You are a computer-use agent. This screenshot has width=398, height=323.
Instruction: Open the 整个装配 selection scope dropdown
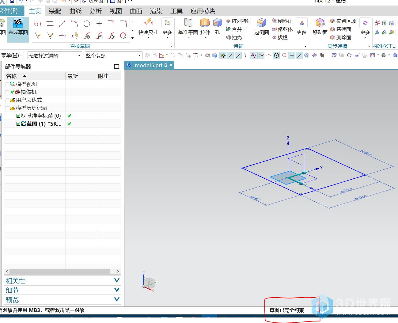click(x=113, y=55)
